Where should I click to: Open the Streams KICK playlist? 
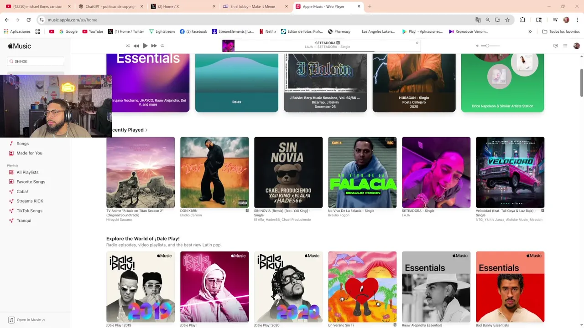coord(30,201)
